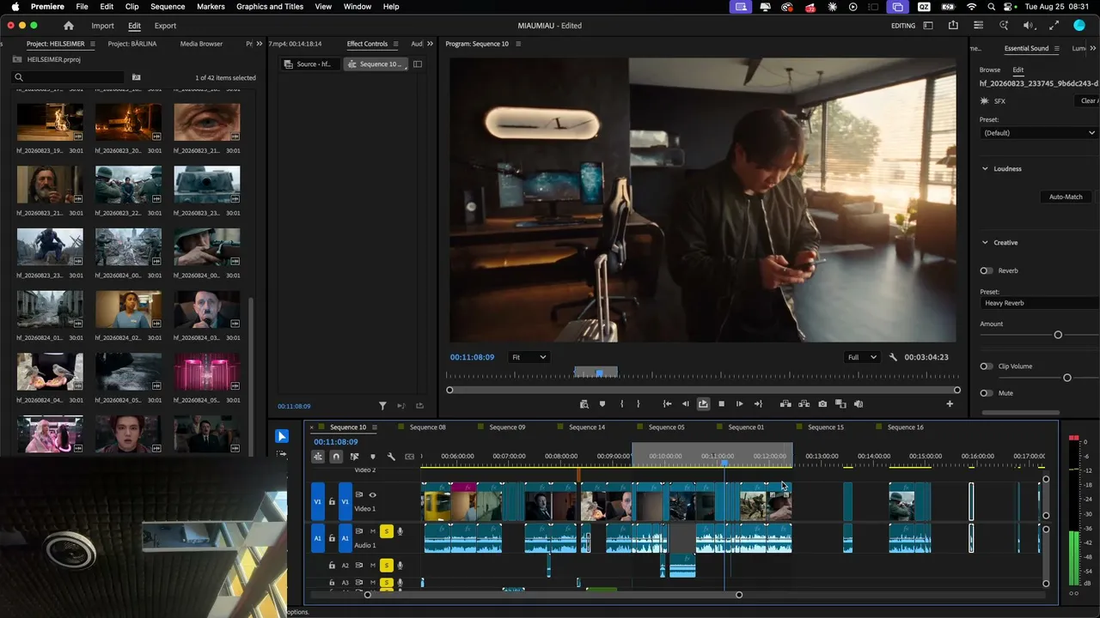Click the Auto-Match button

click(x=1066, y=197)
